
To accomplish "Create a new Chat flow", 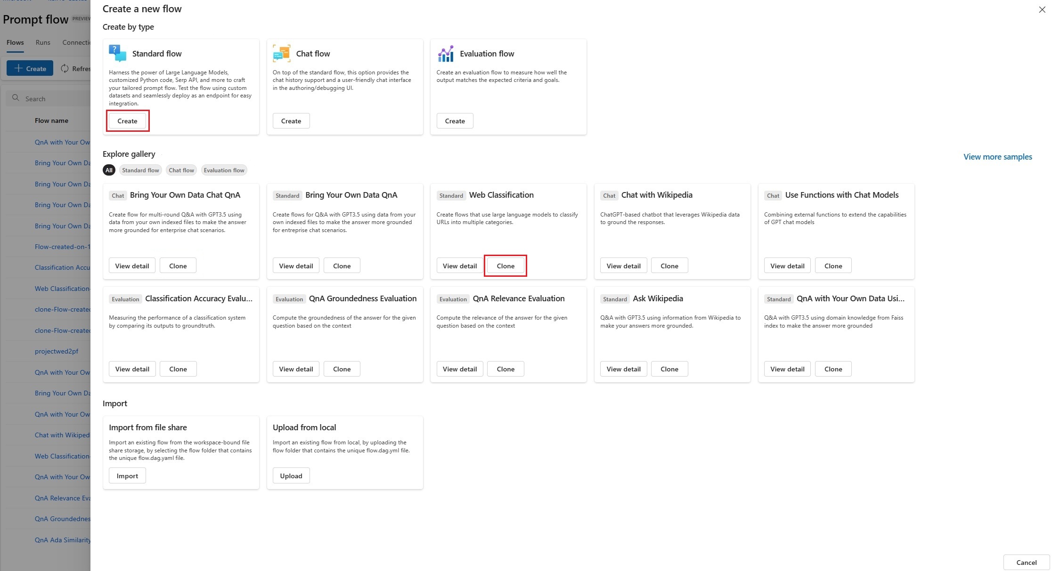I will coord(291,121).
